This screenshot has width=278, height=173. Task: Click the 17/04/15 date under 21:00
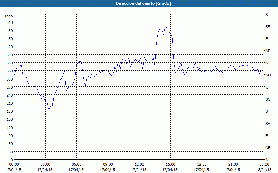click(x=232, y=170)
